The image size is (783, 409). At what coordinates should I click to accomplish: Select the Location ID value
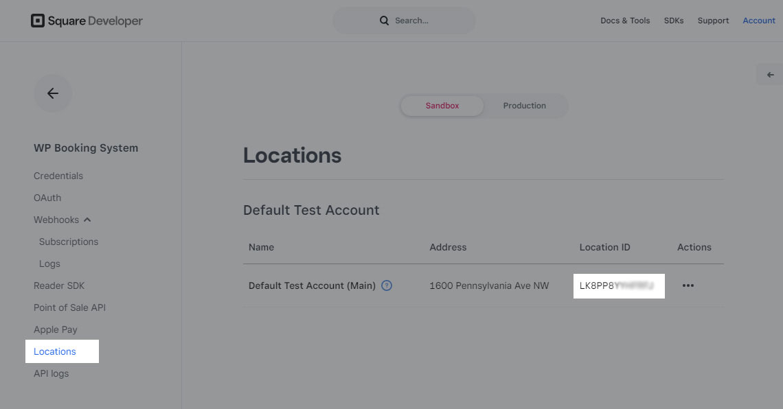619,285
